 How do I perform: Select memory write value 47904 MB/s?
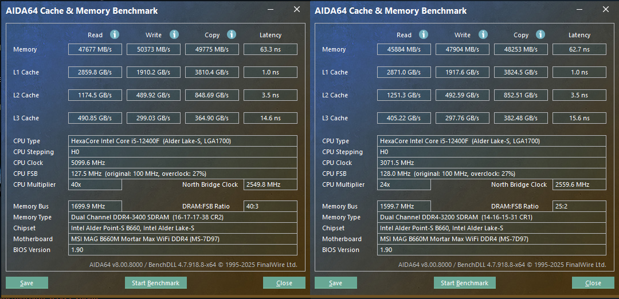pos(463,49)
